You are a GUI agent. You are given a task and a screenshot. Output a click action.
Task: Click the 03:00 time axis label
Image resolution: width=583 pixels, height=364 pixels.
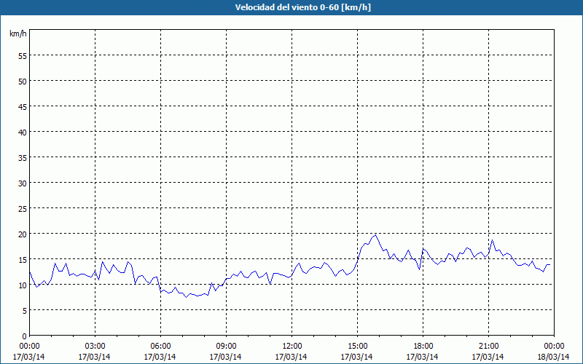(95, 347)
